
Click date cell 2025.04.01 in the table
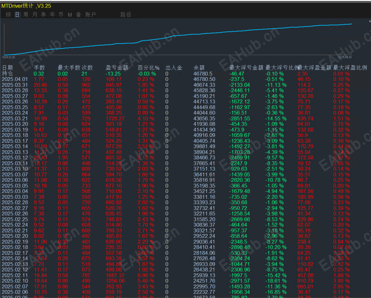click(15, 79)
